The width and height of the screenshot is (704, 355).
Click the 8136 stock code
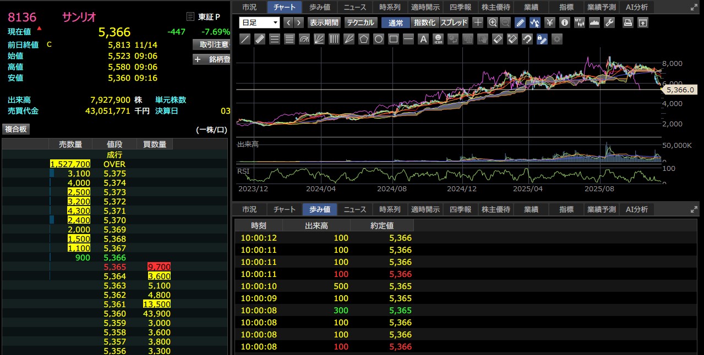click(22, 16)
